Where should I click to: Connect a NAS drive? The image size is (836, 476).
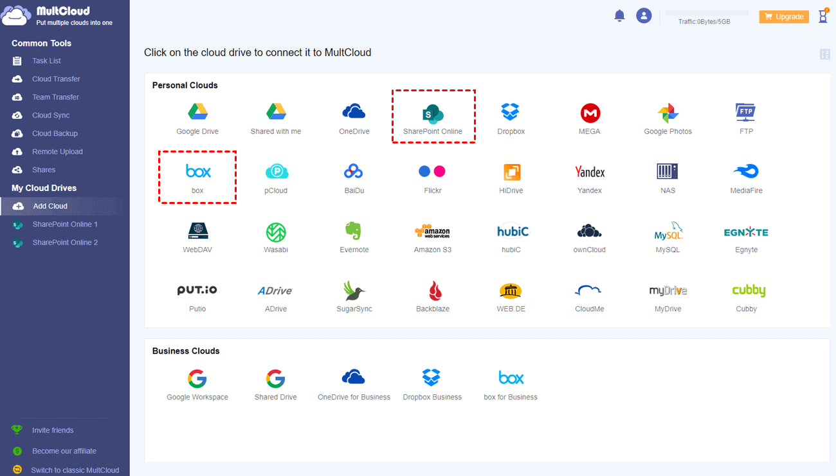coord(668,178)
